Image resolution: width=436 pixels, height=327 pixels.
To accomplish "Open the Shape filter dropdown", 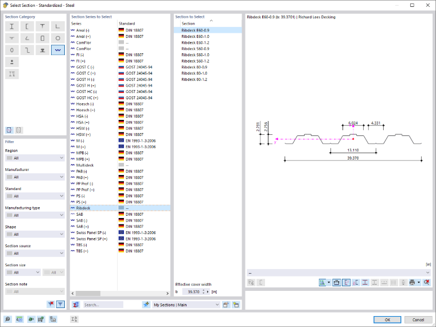I will pyautogui.click(x=35, y=235).
